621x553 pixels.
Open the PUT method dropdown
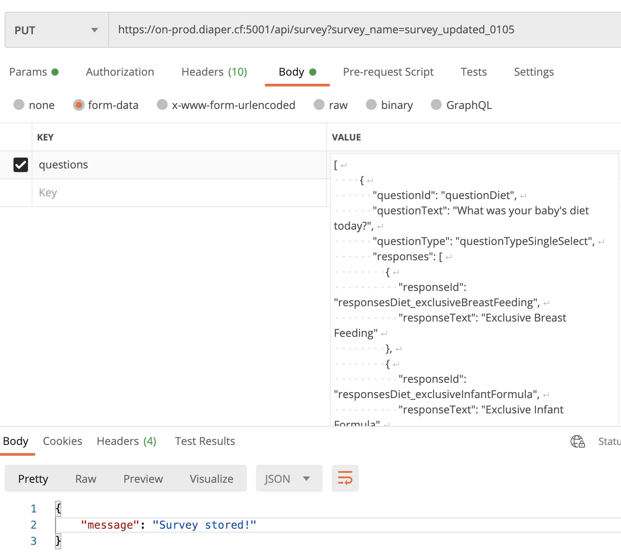[x=56, y=30]
